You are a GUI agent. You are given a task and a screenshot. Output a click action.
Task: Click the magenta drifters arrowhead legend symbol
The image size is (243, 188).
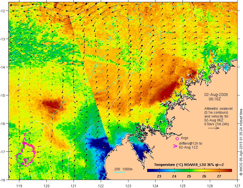point(175,146)
